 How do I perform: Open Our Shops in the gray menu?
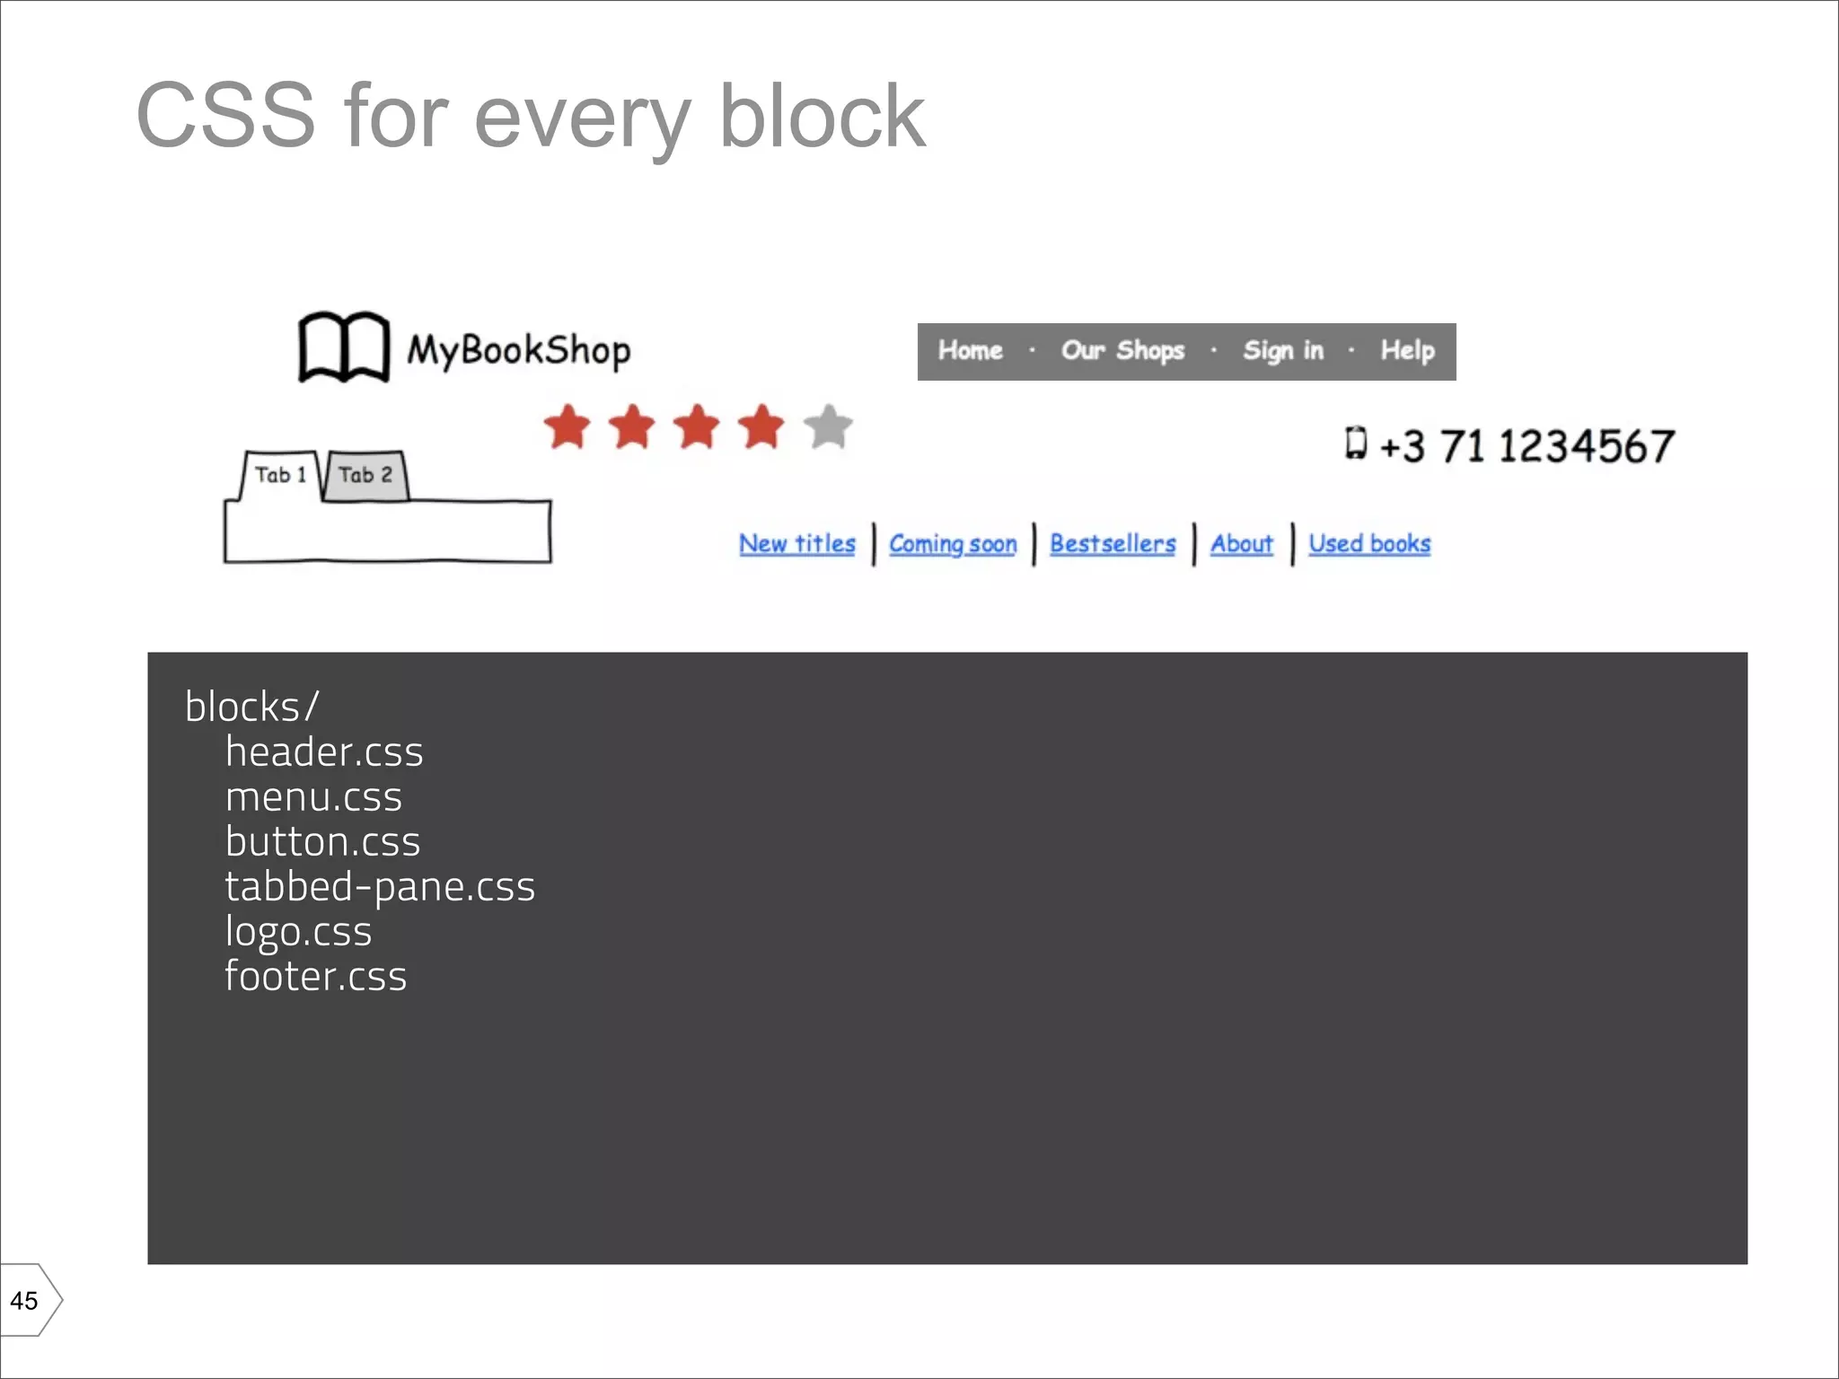click(1122, 351)
